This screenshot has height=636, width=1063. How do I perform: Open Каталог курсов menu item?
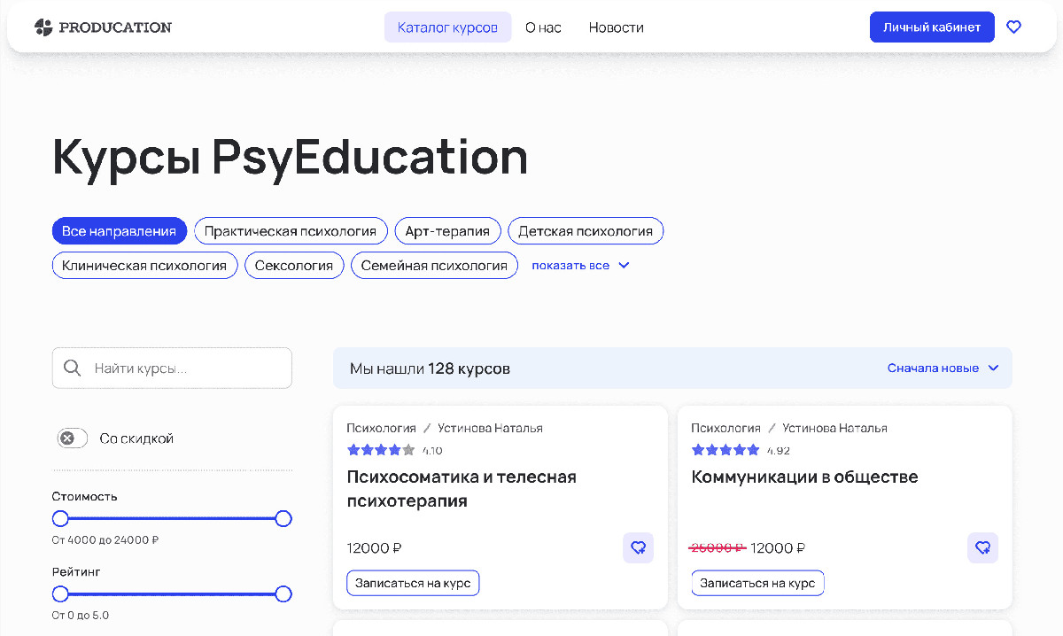click(447, 27)
